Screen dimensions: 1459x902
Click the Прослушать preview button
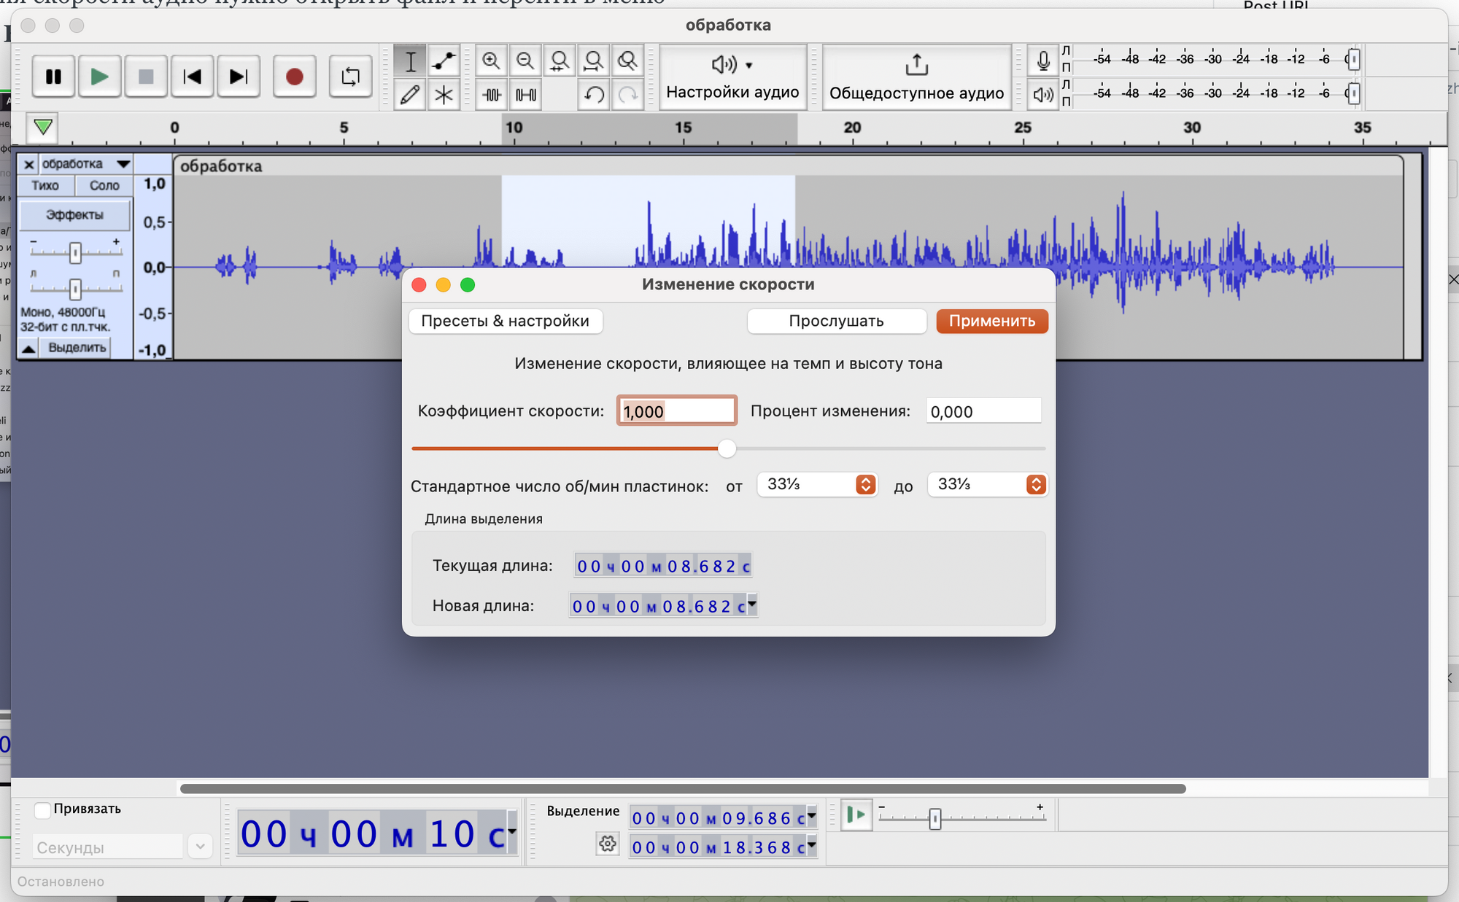tap(836, 321)
